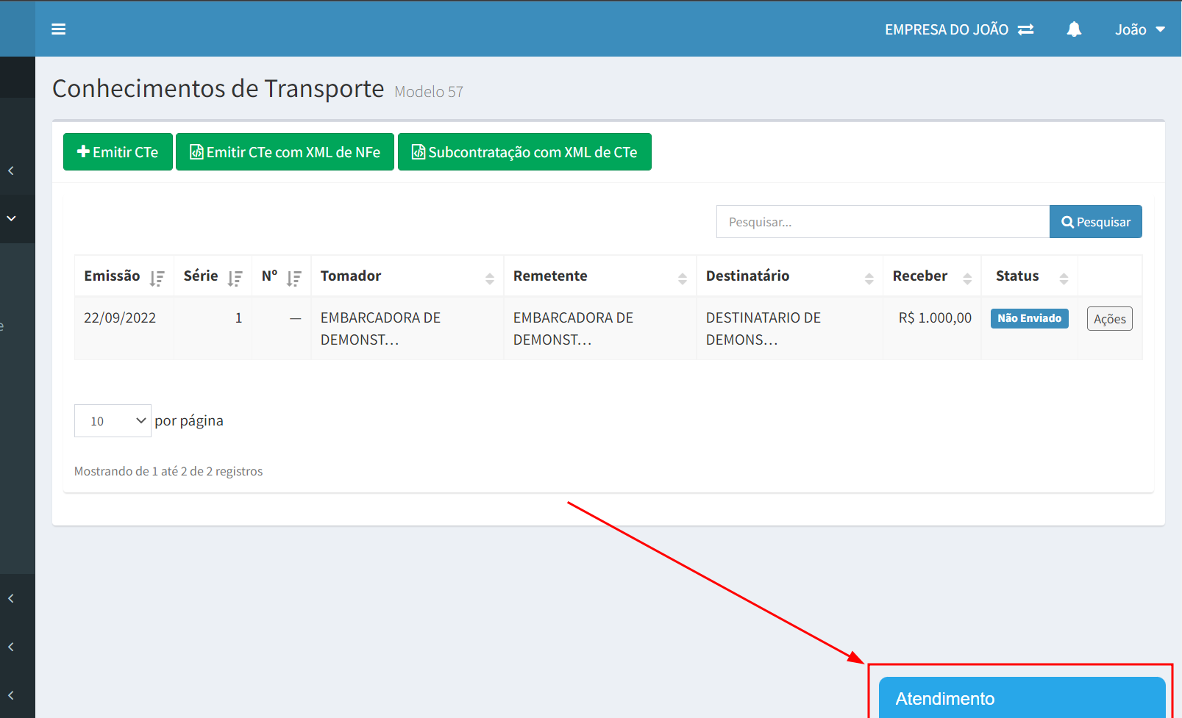The width and height of the screenshot is (1182, 718).
Task: Open the rows per page dropdown
Action: coord(113,420)
